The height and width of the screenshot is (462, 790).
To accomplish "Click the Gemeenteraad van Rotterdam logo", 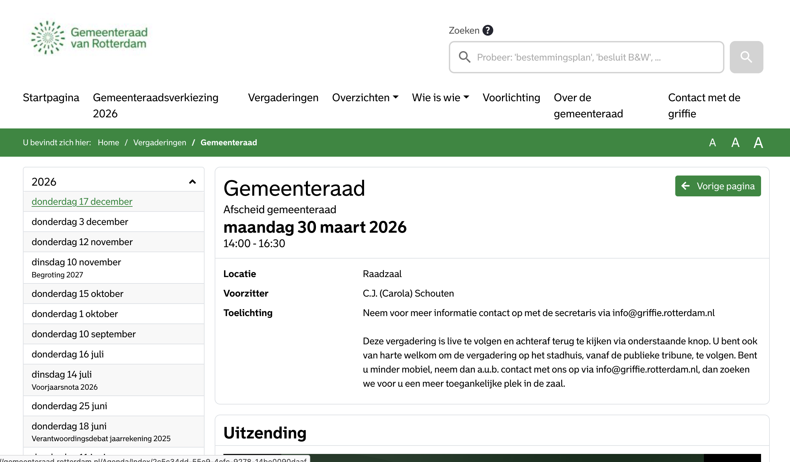I will (89, 37).
